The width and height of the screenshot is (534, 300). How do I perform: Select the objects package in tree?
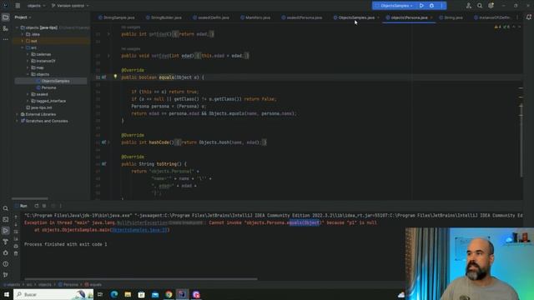pyautogui.click(x=43, y=74)
